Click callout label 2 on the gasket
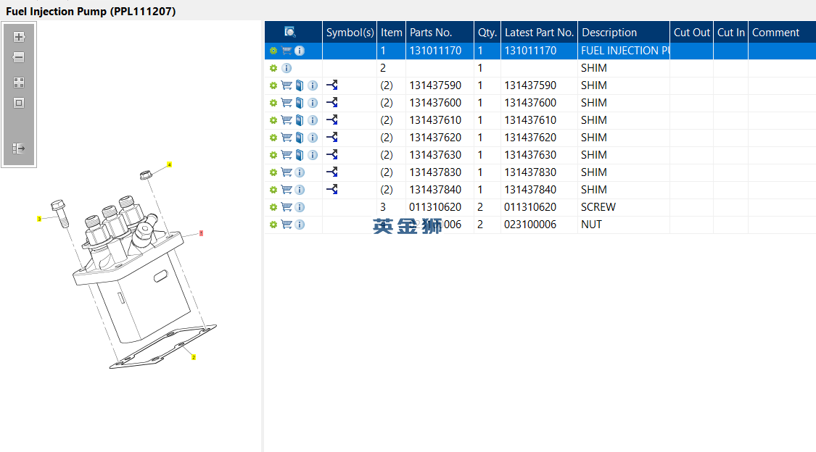 pos(194,357)
